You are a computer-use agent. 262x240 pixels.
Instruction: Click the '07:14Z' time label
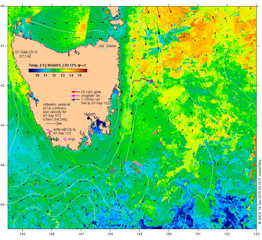click(x=25, y=56)
